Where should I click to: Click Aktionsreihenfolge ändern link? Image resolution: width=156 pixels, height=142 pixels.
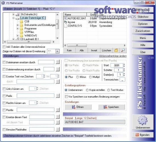pos(113,56)
